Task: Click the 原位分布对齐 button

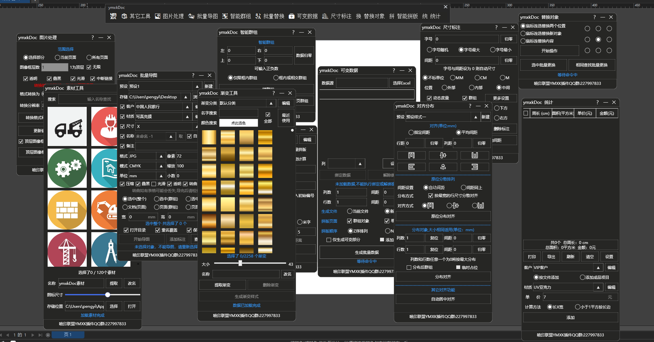Action: click(443, 216)
